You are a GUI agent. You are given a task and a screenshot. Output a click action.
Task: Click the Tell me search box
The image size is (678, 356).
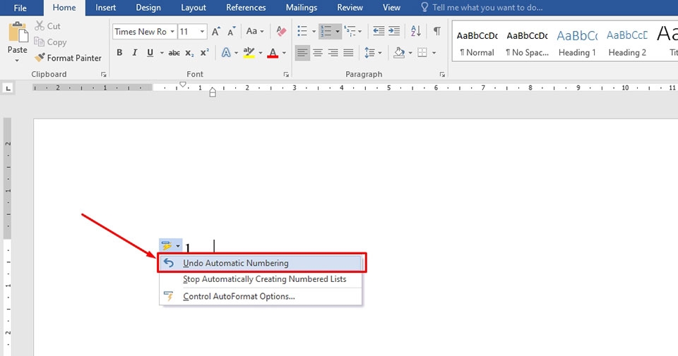click(x=481, y=8)
